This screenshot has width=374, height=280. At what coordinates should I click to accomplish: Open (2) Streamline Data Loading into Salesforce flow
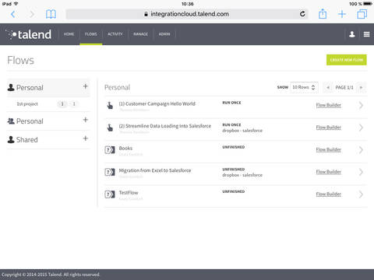click(165, 126)
